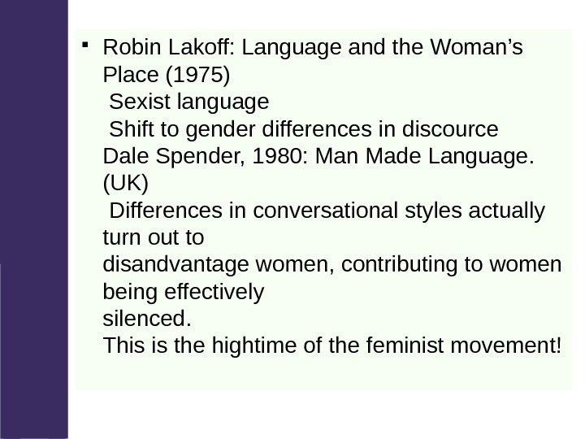
Task: Click the phrase "contributing to women"
Action: tap(454, 266)
